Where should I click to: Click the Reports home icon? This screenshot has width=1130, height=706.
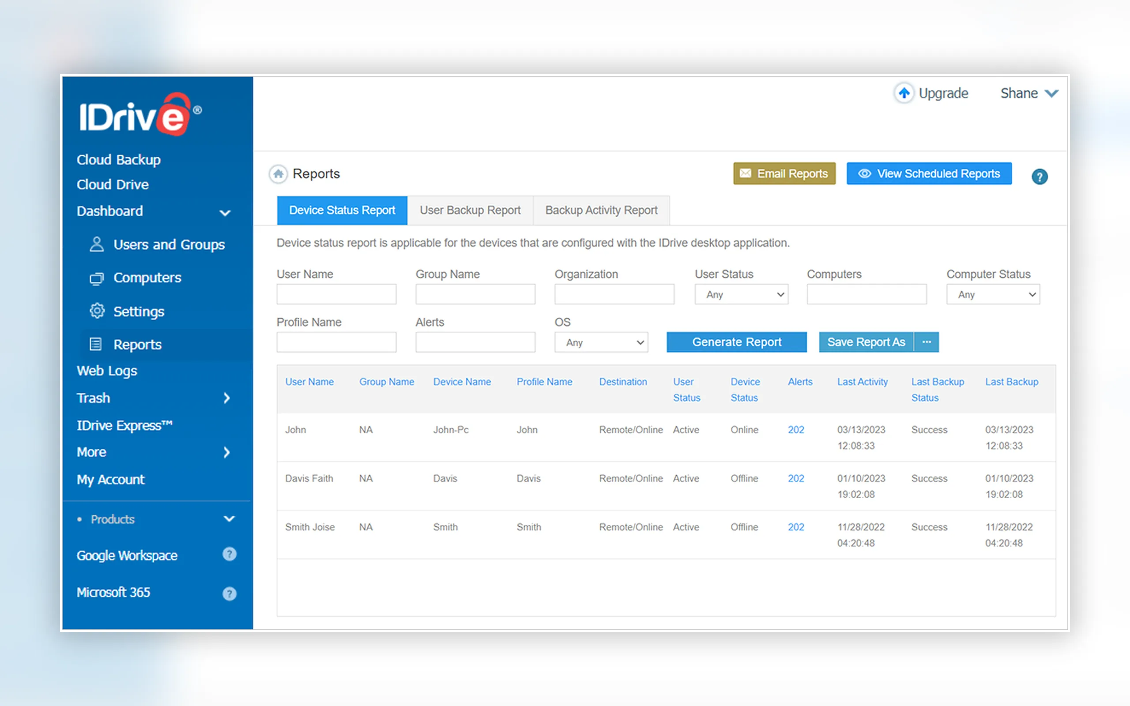pyautogui.click(x=278, y=174)
